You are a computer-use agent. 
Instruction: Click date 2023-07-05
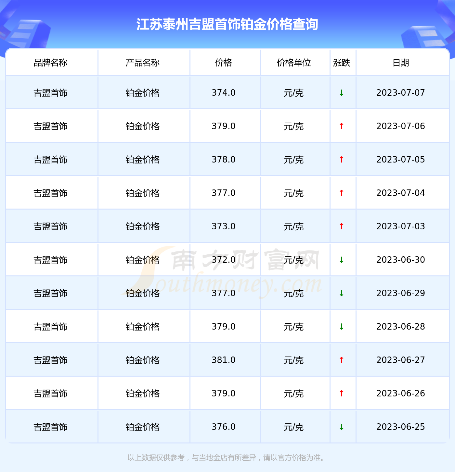(x=401, y=160)
